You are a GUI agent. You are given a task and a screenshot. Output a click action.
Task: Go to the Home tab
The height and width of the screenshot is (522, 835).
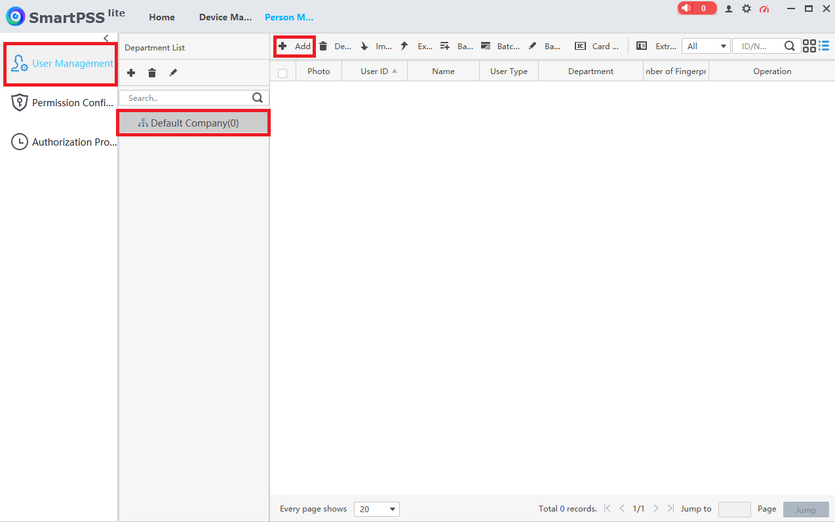pos(162,17)
